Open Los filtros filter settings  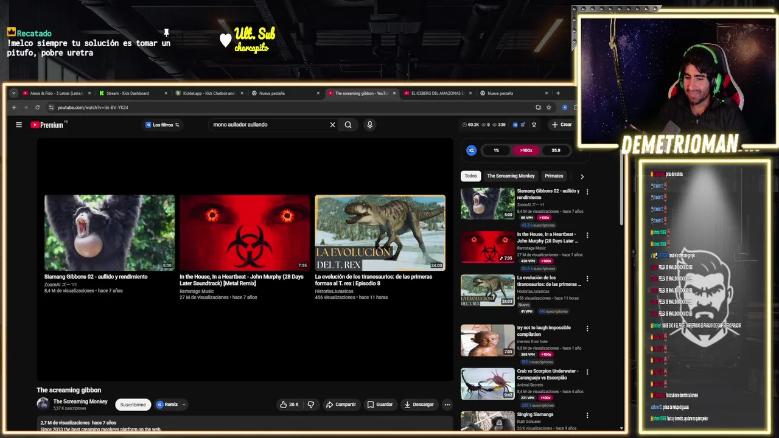pyautogui.click(x=162, y=125)
